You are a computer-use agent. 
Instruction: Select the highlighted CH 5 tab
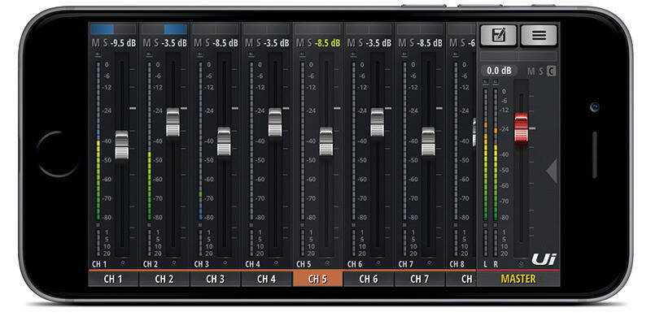click(x=317, y=279)
